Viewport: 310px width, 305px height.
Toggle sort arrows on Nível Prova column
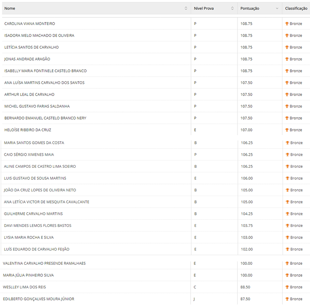232,9
